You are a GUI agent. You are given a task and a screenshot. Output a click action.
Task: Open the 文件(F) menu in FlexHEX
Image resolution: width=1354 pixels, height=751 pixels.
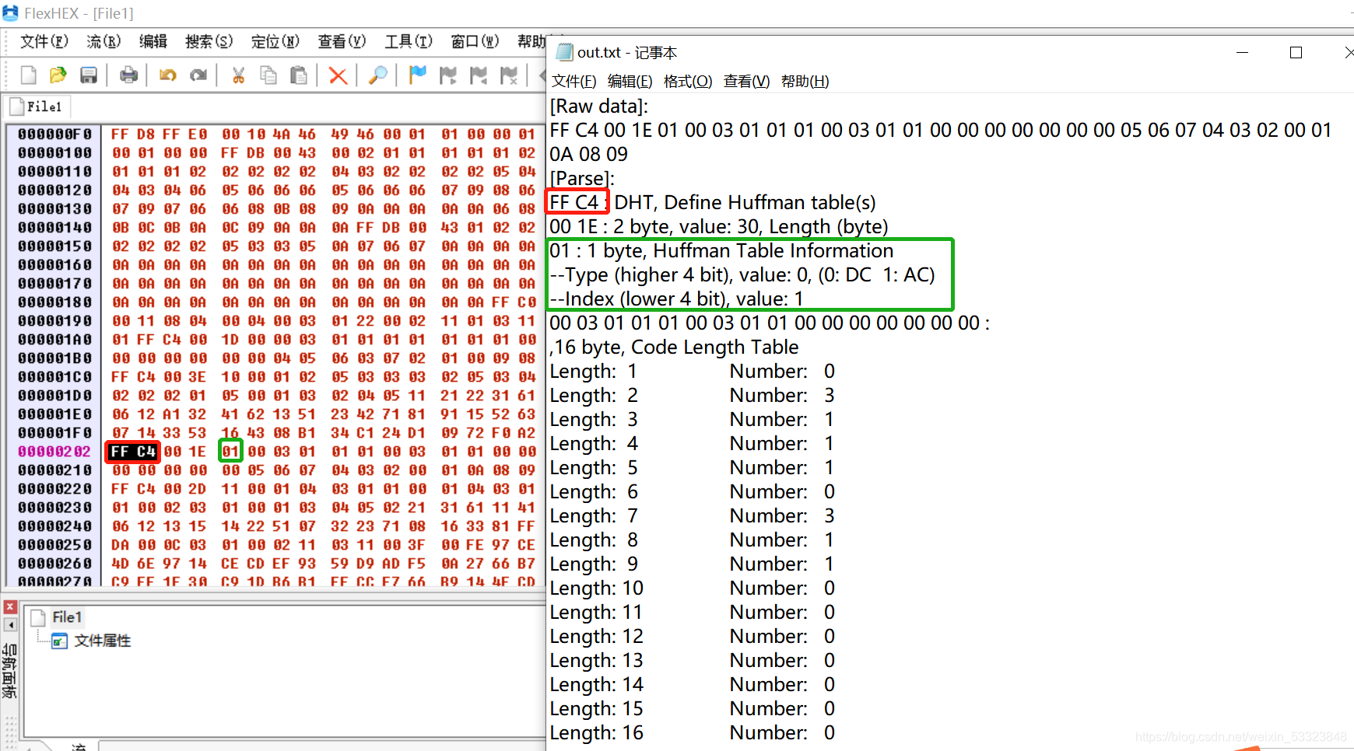coord(44,41)
